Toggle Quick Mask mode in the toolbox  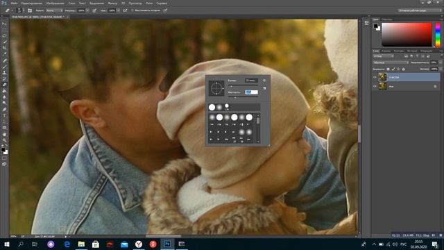[4, 158]
